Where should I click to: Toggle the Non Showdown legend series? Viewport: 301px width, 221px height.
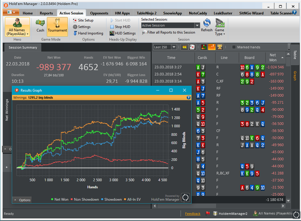pos(85,200)
